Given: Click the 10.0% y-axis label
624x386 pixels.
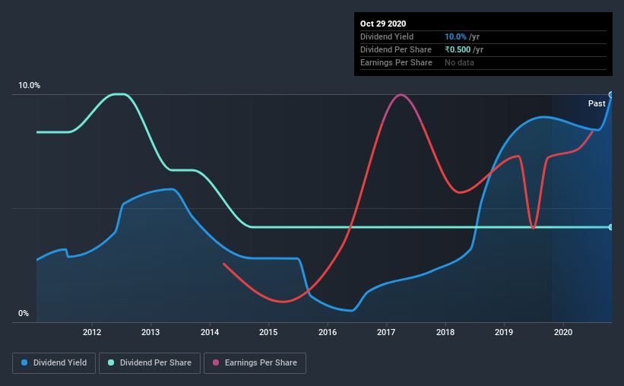Looking at the screenshot, I should click(x=29, y=86).
